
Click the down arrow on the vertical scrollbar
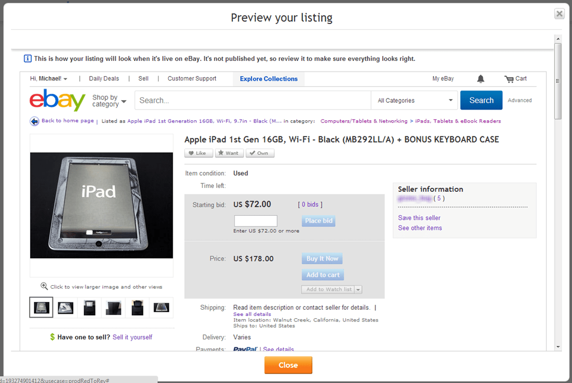557,347
